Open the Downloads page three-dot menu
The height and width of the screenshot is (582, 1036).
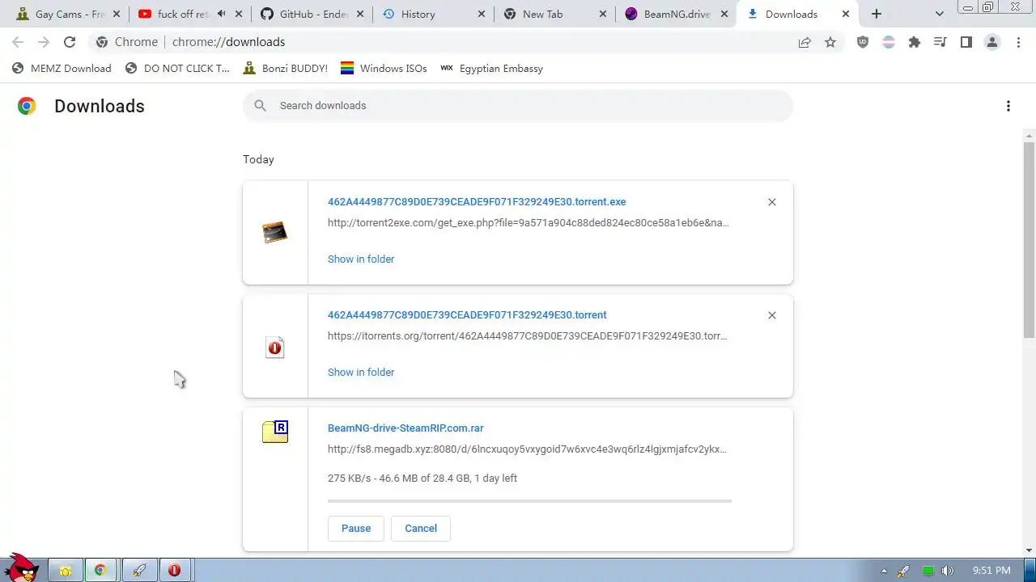(x=1008, y=106)
